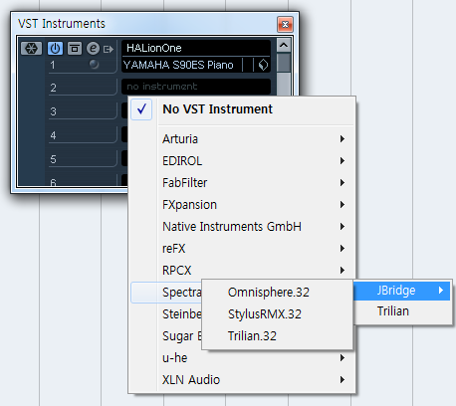Open the Sugar vendor menu entry
The width and height of the screenshot is (456, 406).
click(166, 336)
